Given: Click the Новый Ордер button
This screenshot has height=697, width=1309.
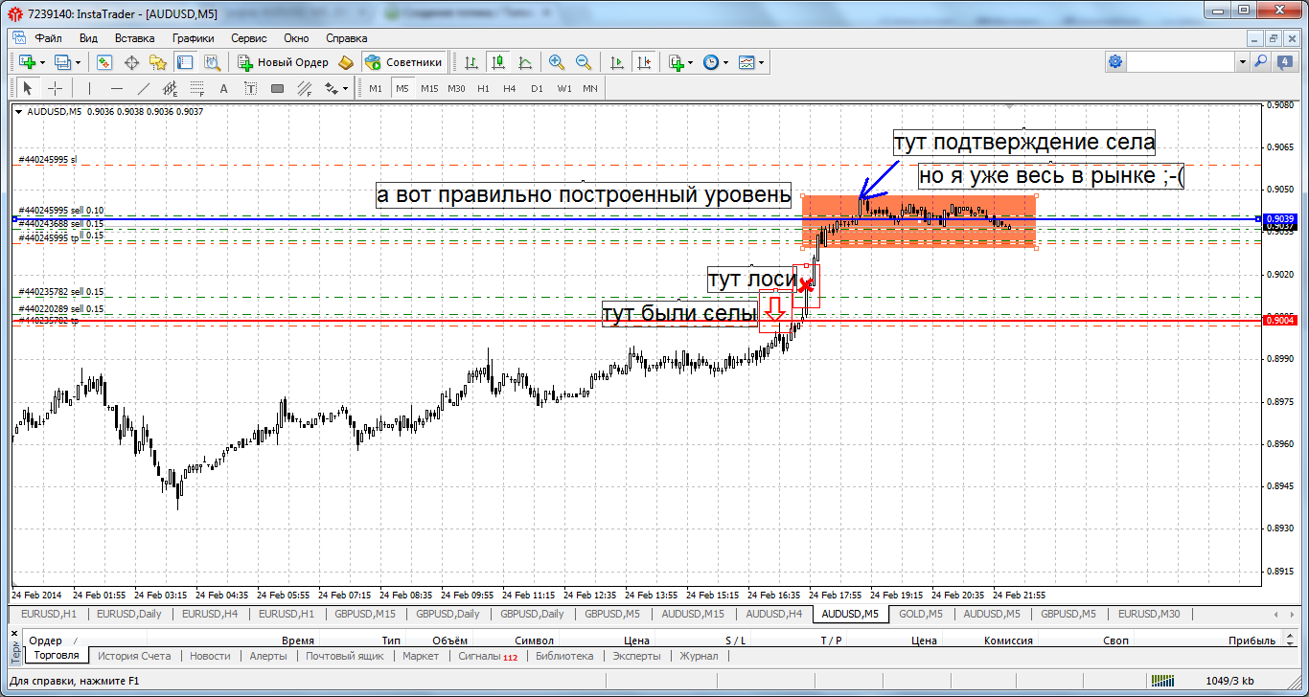Looking at the screenshot, I should (x=283, y=62).
